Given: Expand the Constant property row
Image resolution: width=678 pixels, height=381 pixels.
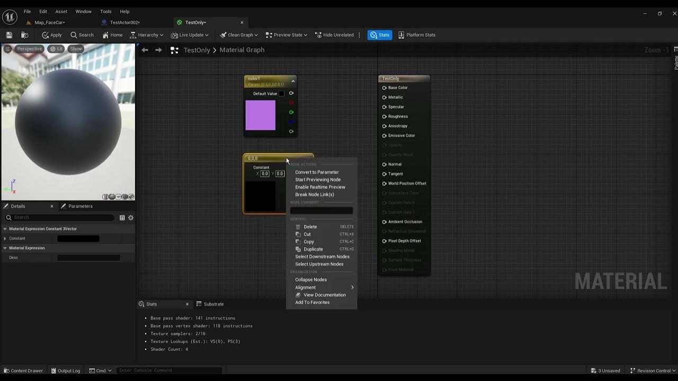Looking at the screenshot, I should tap(5, 239).
